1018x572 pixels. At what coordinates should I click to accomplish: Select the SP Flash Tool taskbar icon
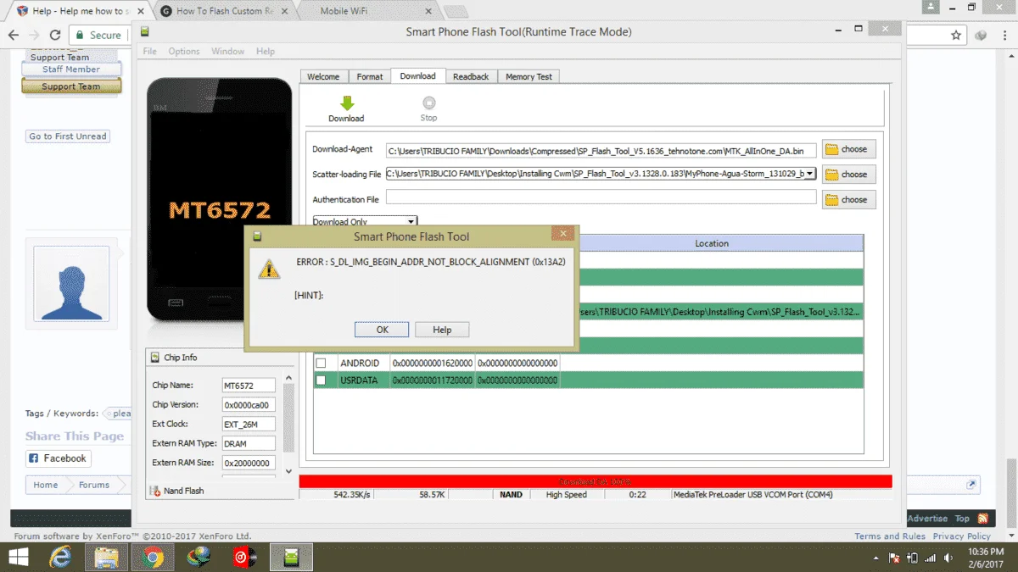292,557
